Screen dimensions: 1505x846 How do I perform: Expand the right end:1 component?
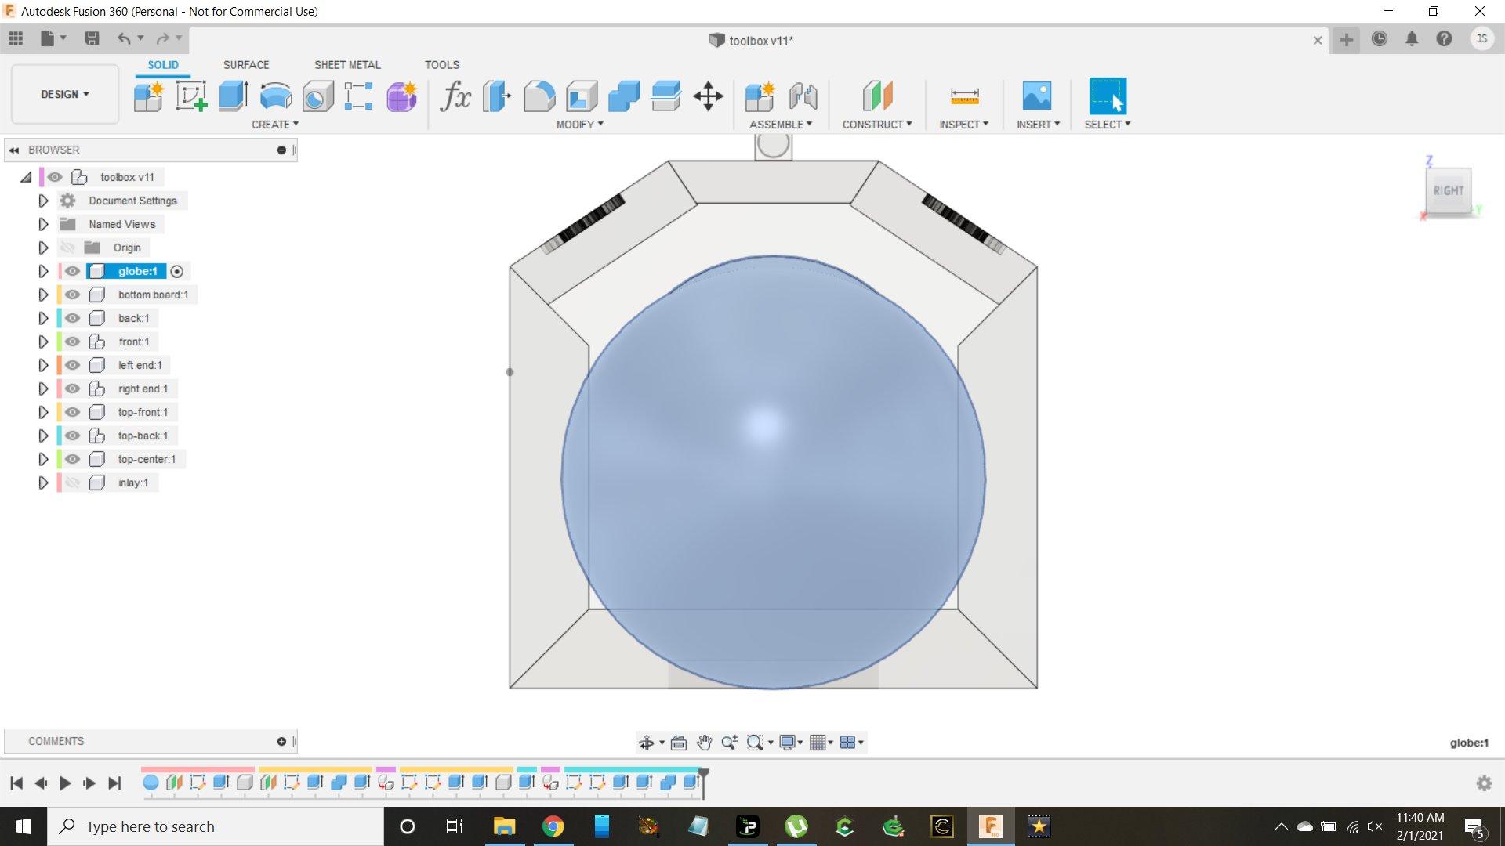42,388
